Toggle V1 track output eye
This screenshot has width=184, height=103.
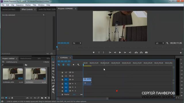[73, 80]
